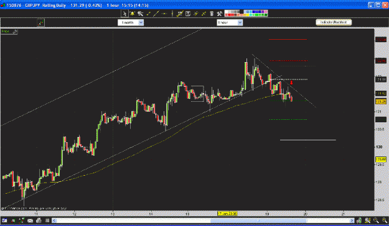Click the yellow 17 Jan 23:00 time marker
The width and height of the screenshot is (389, 226).
pos(227,214)
